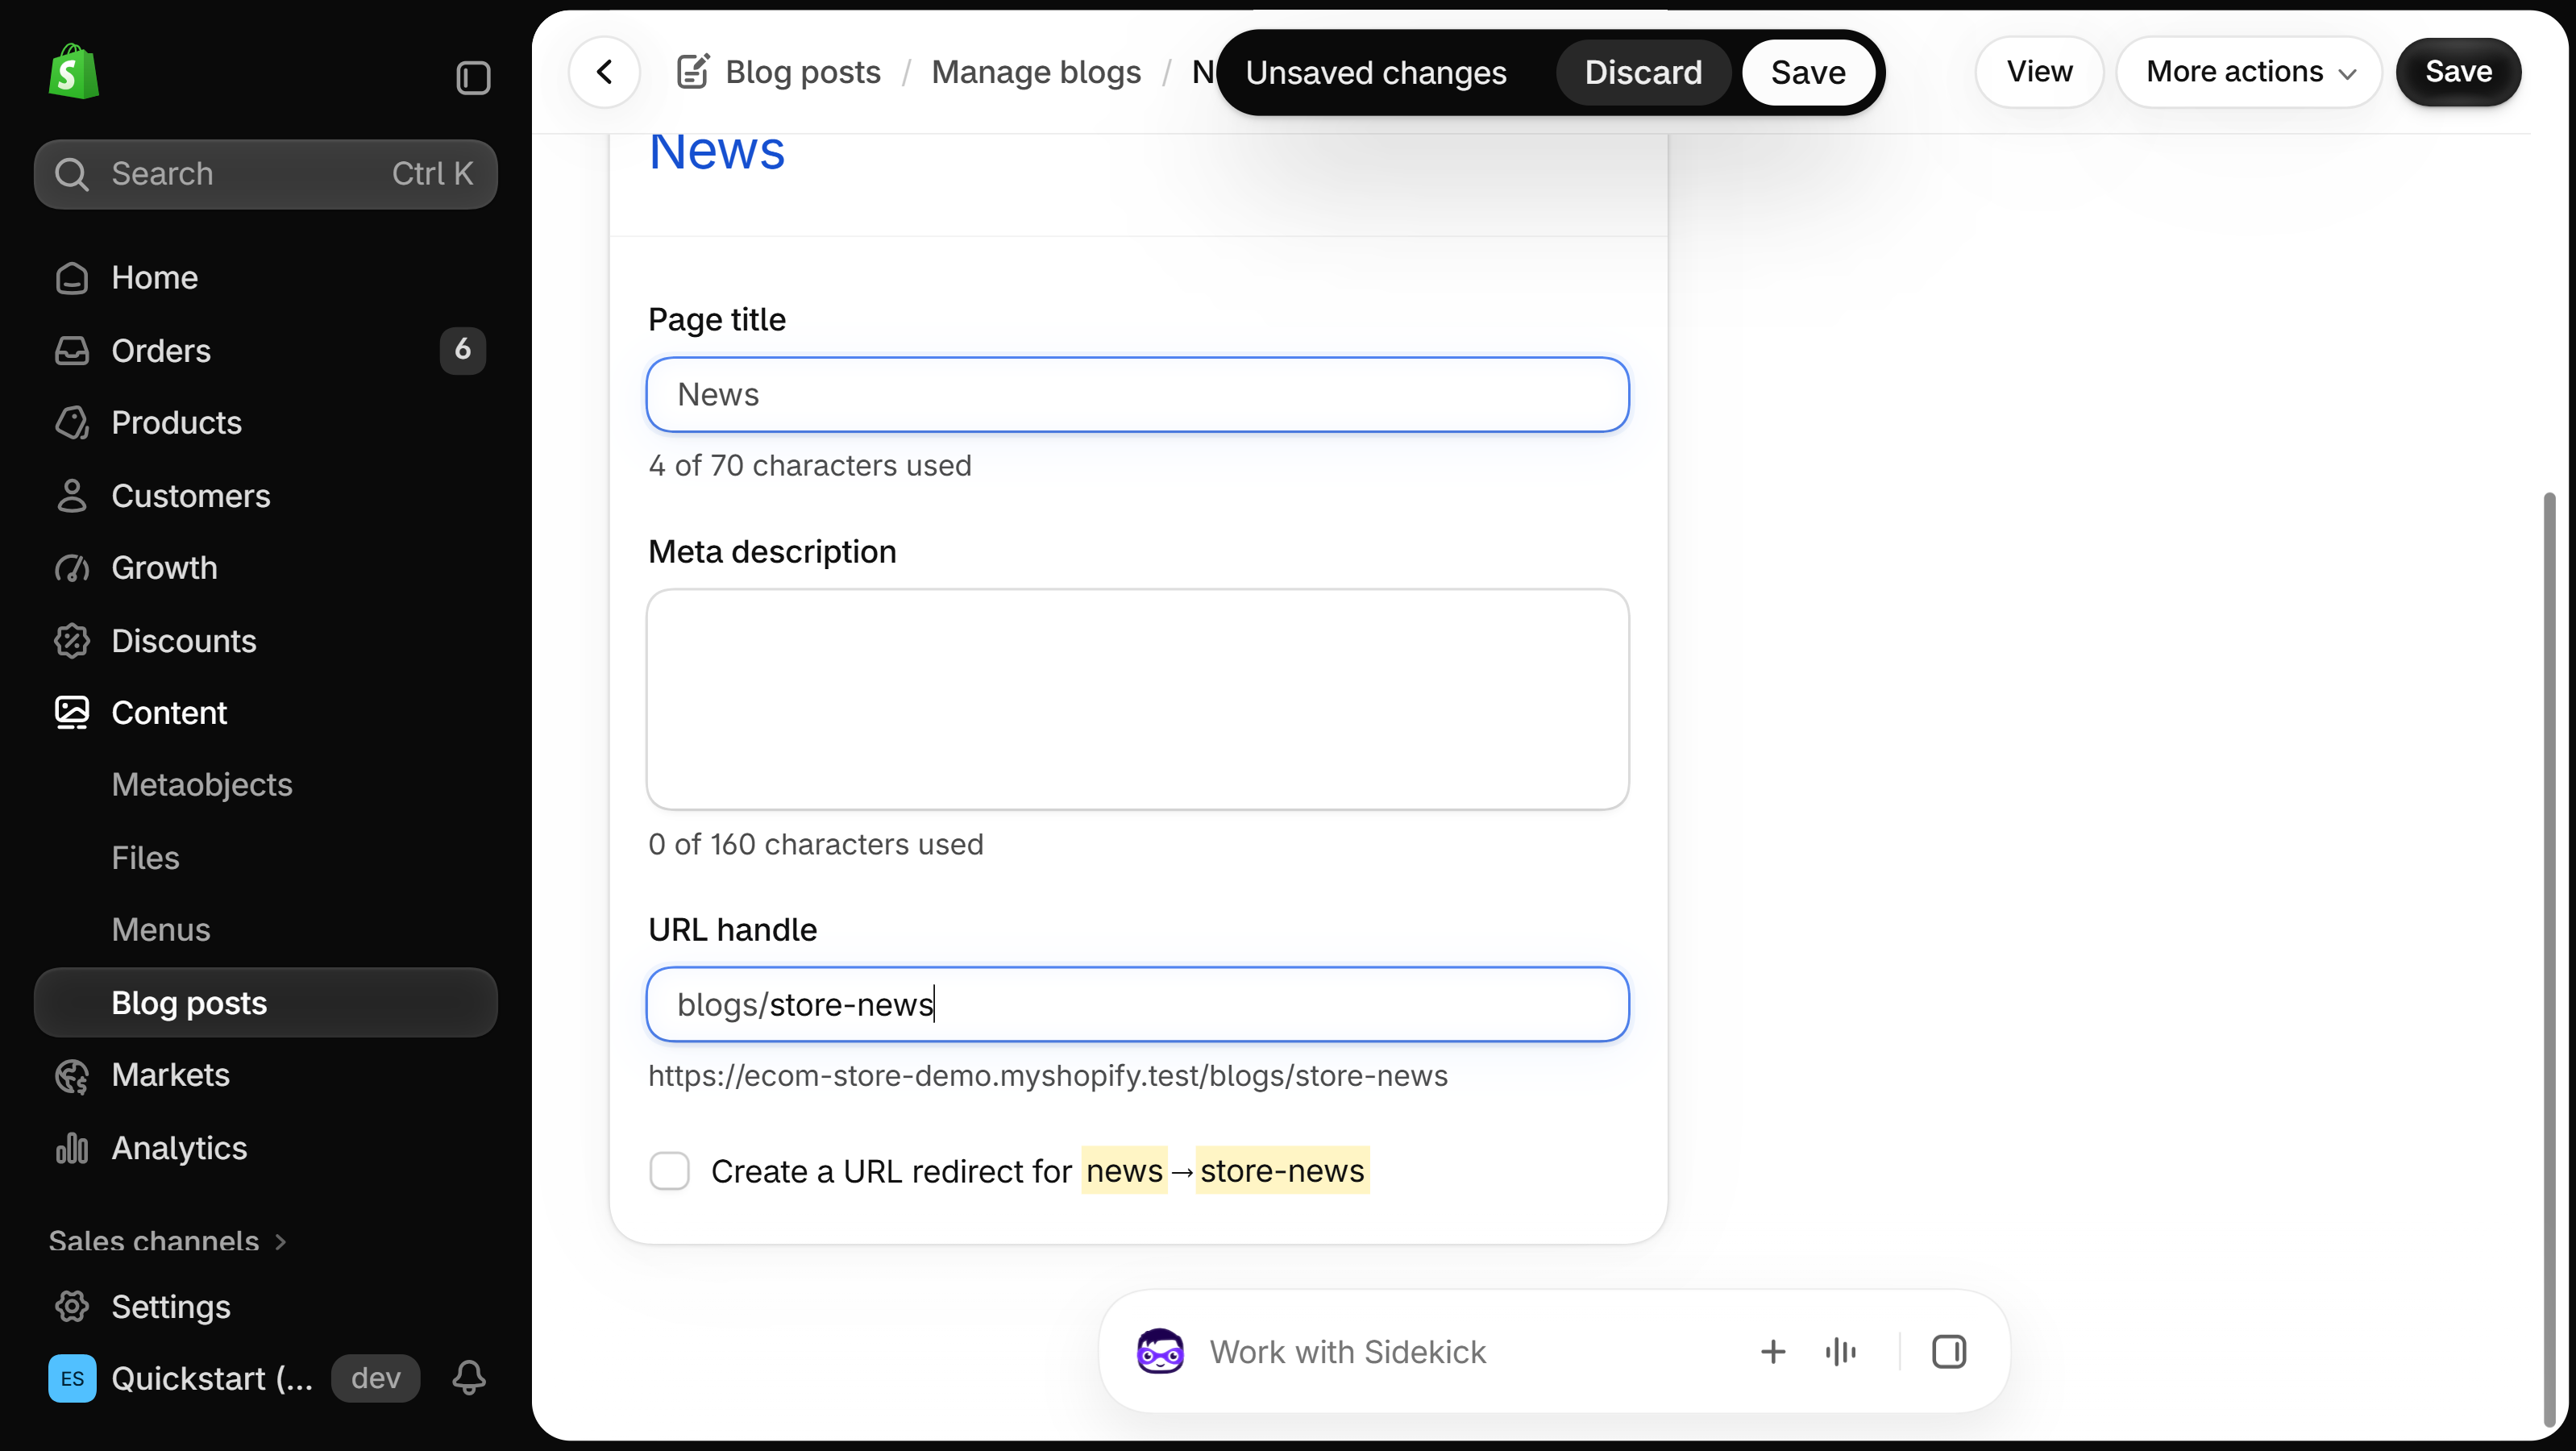This screenshot has height=1451, width=2576.
Task: Click the Page title input field
Action: [1138, 395]
